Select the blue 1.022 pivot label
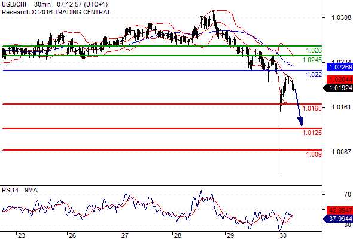Viewport: 353px width, 239px height. [314, 75]
